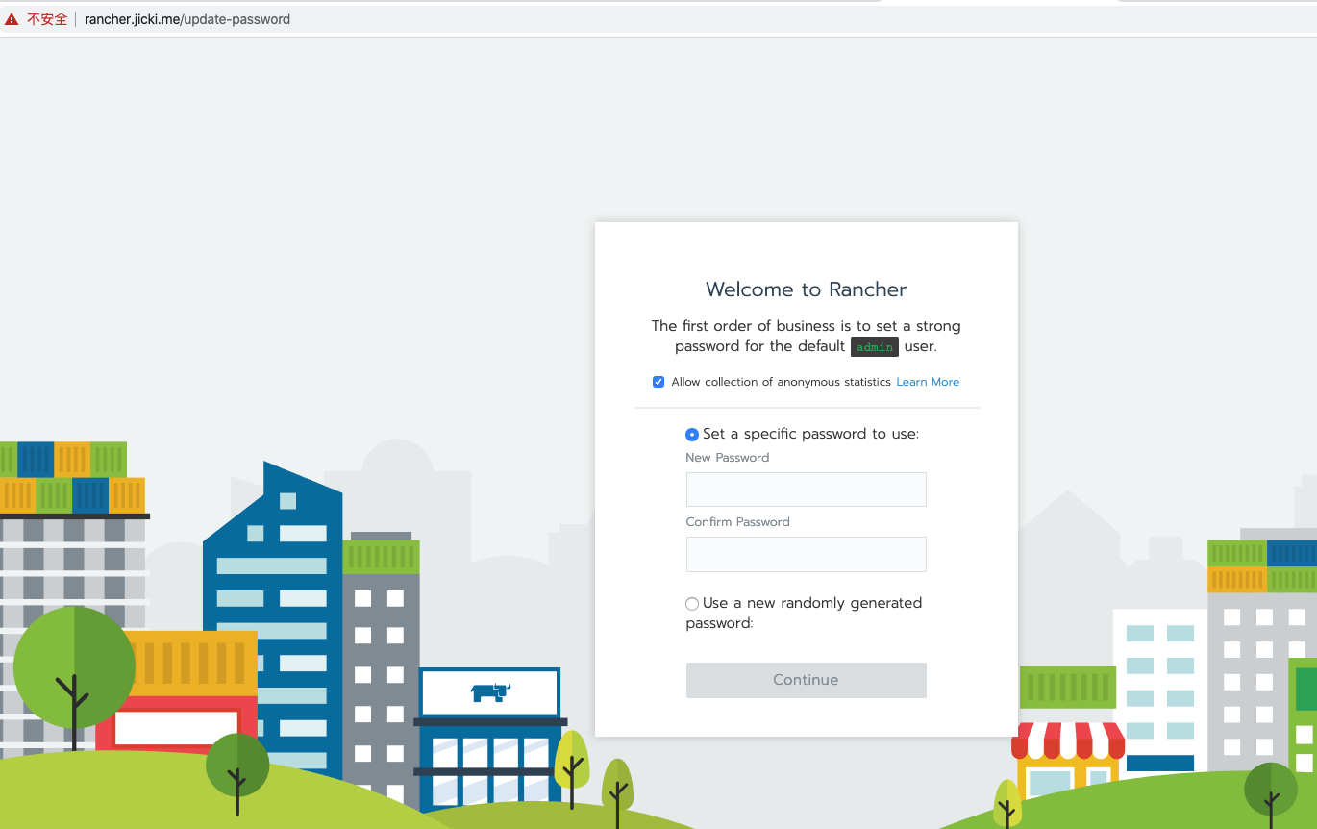Viewport: 1317px width, 829px height.
Task: Click the red striped market stall awning
Action: (x=1068, y=741)
